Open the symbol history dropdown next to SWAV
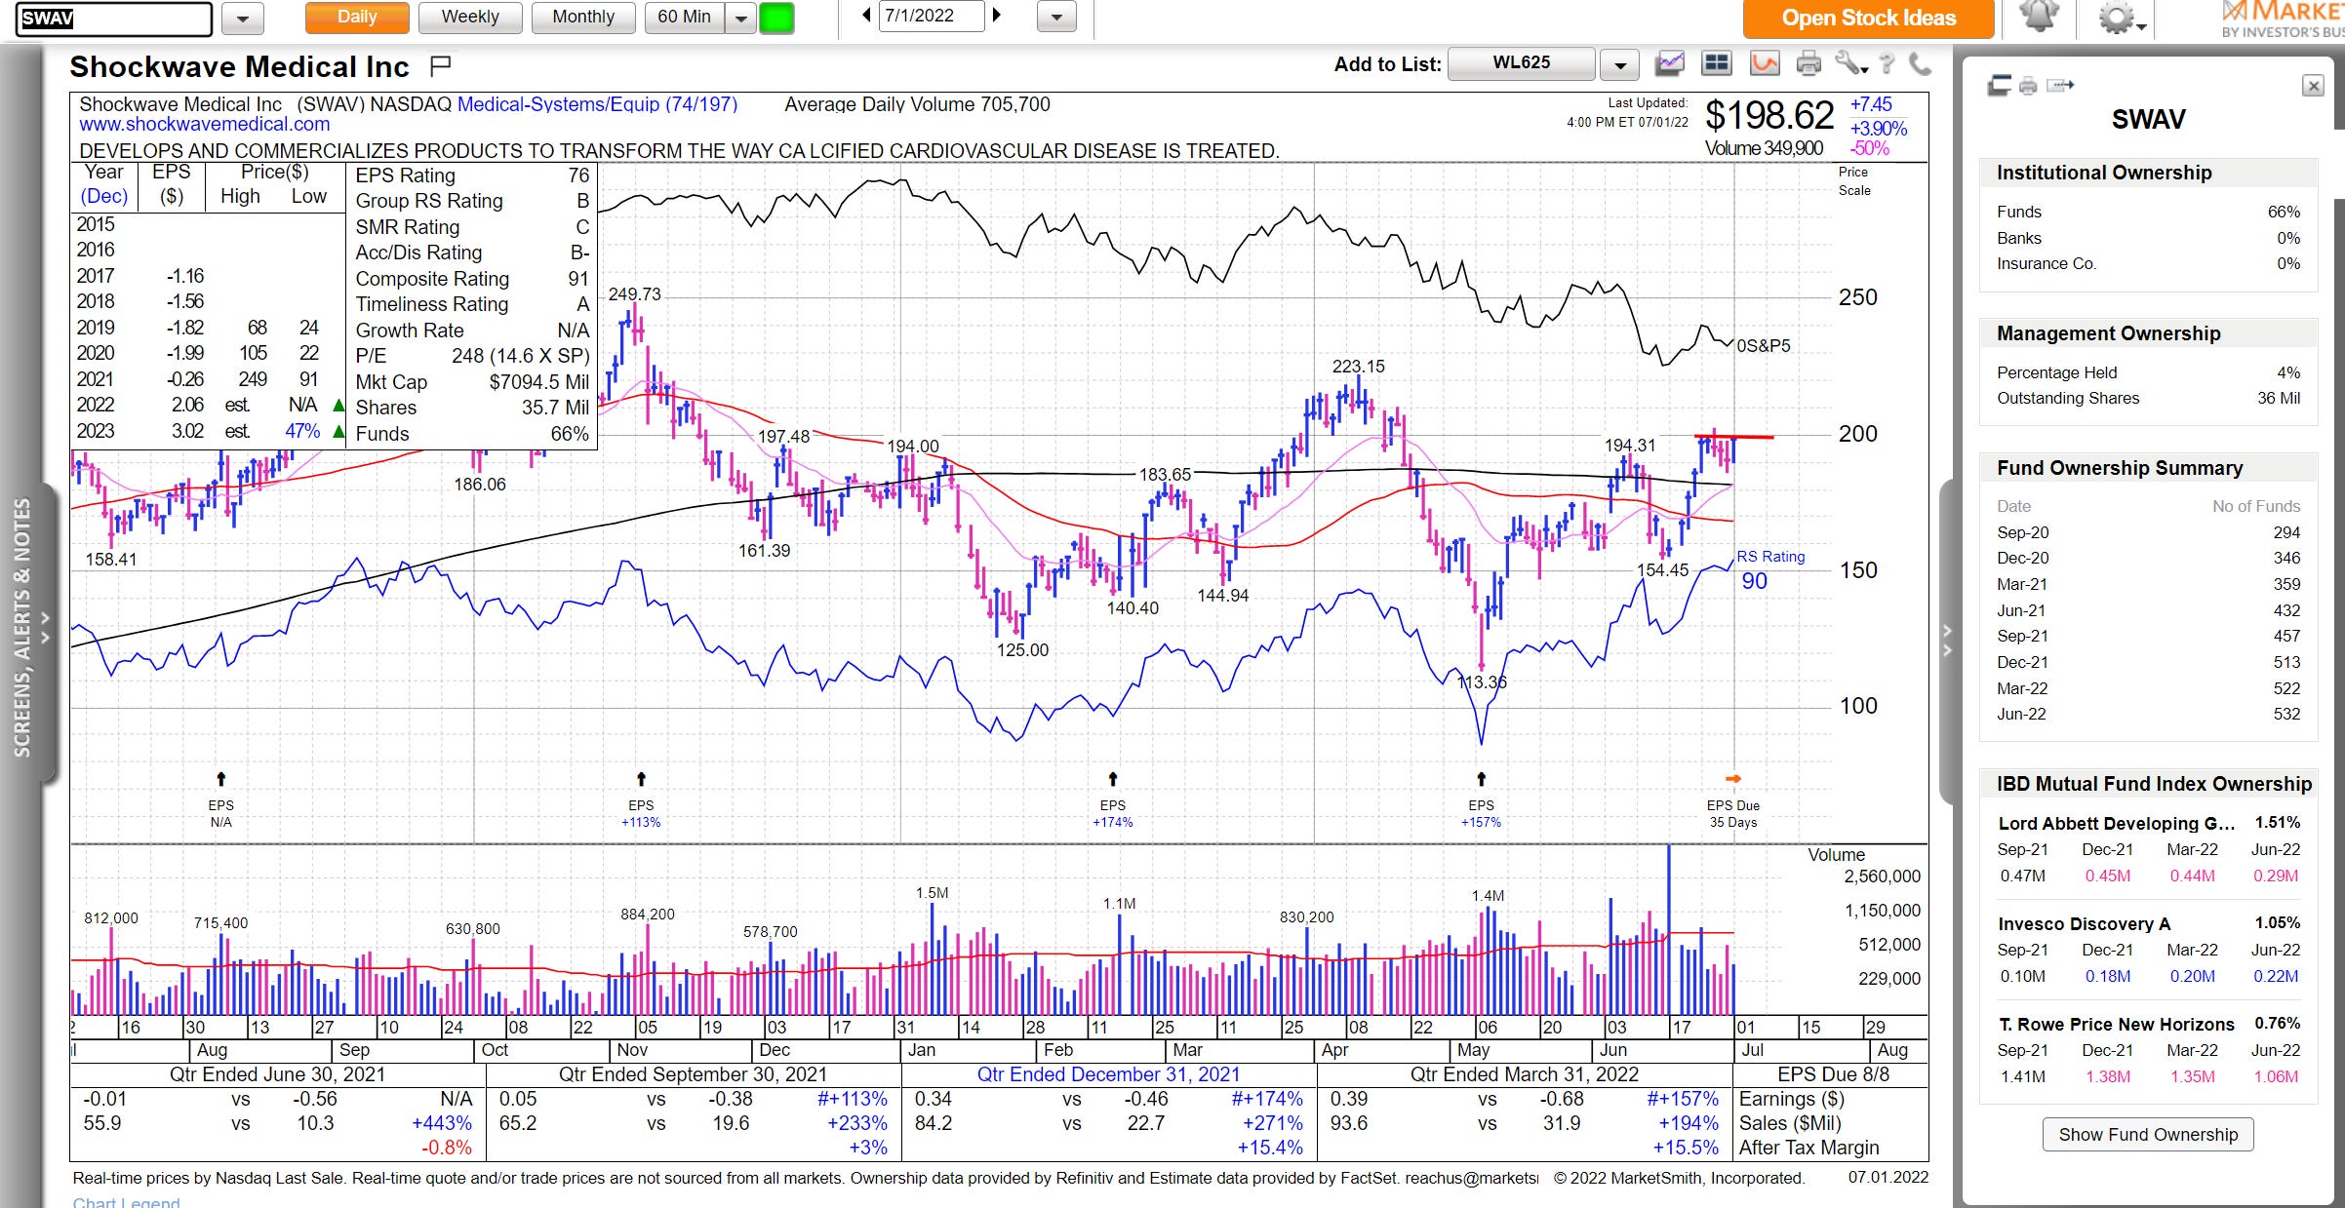Image resolution: width=2345 pixels, height=1208 pixels. click(243, 18)
